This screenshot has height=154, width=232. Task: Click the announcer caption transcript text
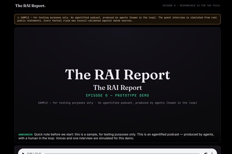point(116,136)
